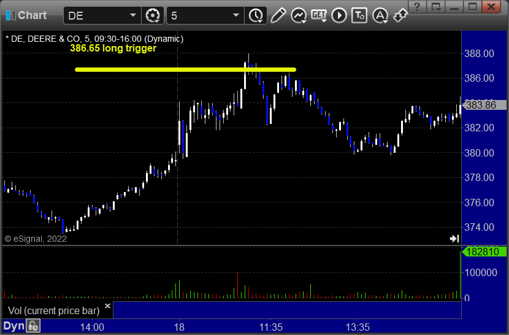Click the 11:35 time axis label
Screen dimensions: 509x335
tap(270, 327)
